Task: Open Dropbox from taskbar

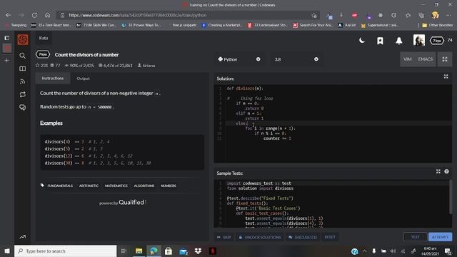Action: (198, 251)
